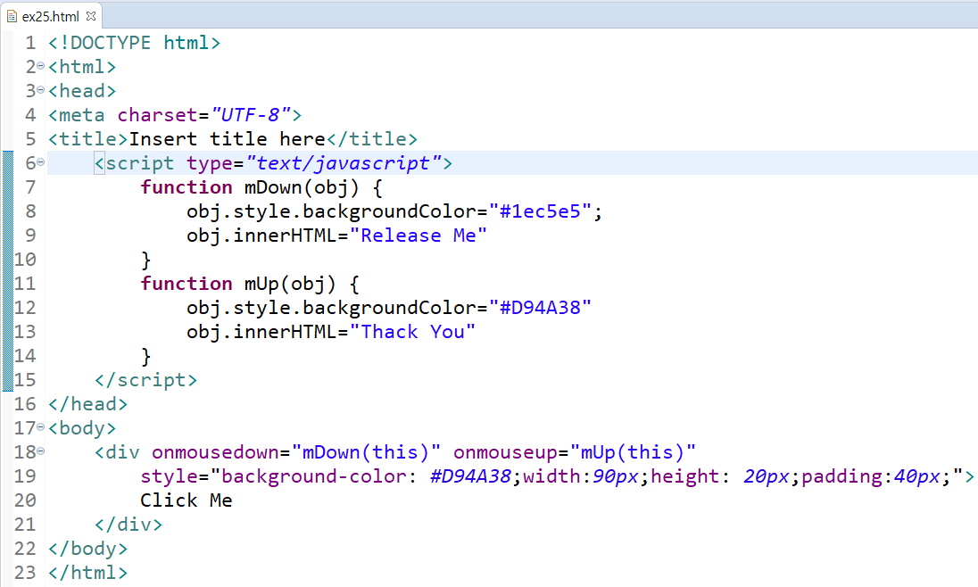Click the "Release Me" string

(419, 236)
